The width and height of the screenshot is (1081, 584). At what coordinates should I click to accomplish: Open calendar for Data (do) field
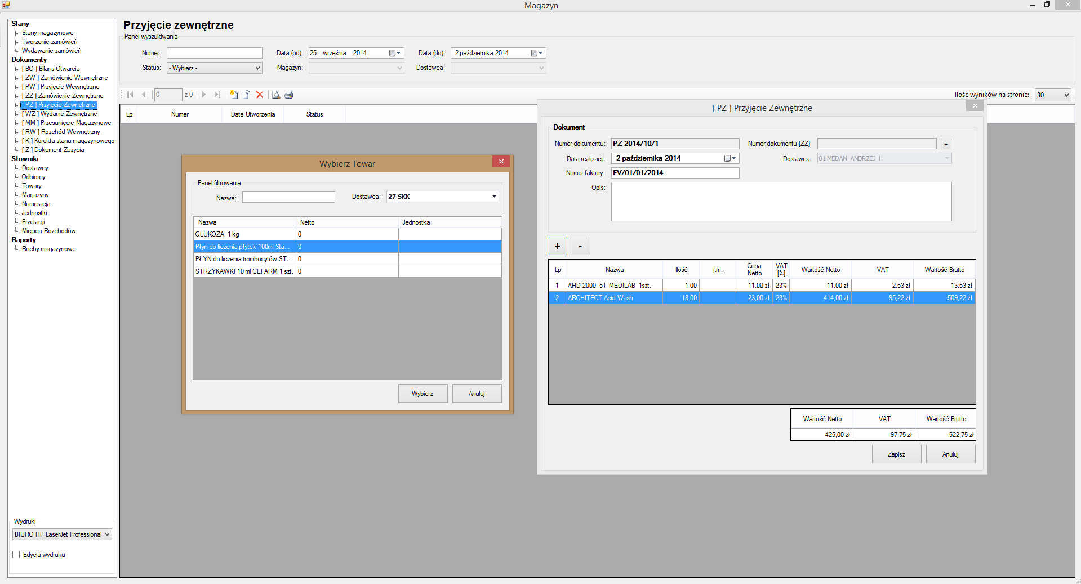tap(537, 53)
